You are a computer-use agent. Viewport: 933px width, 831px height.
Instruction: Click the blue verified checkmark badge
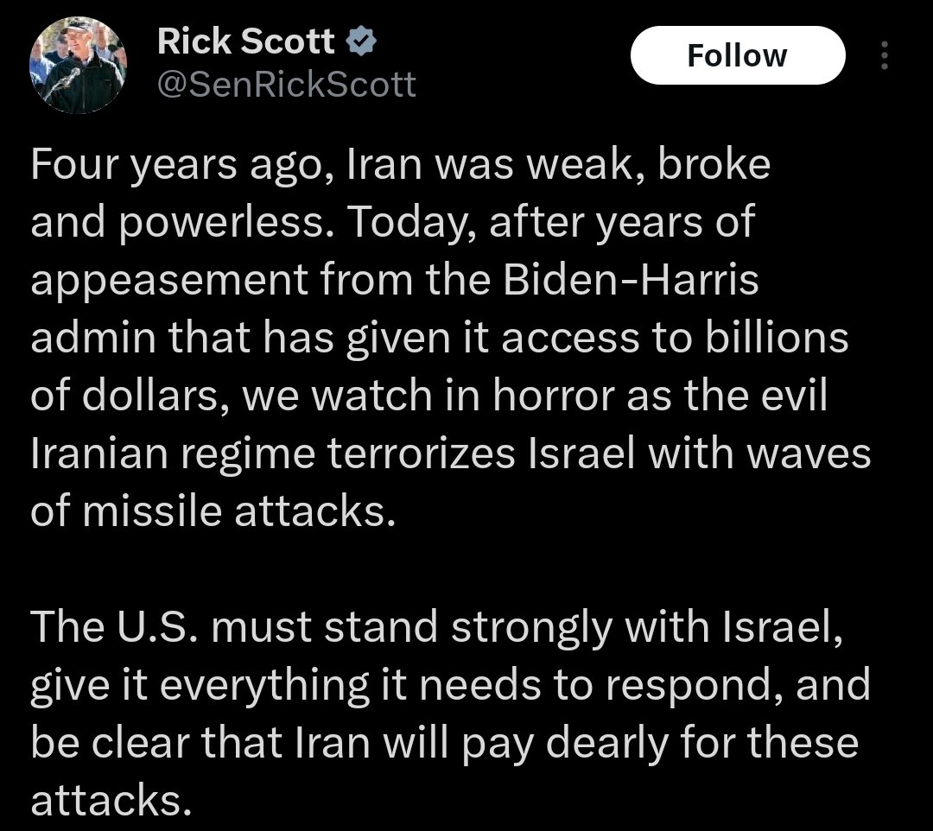(361, 41)
